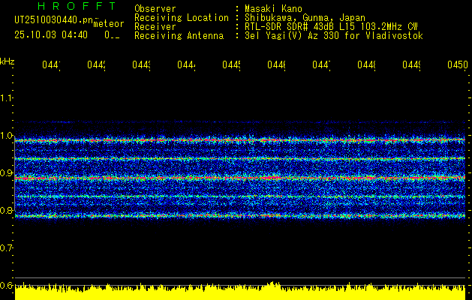472x300 pixels.
Task: Select the 0450 time marker
Action: (457, 66)
